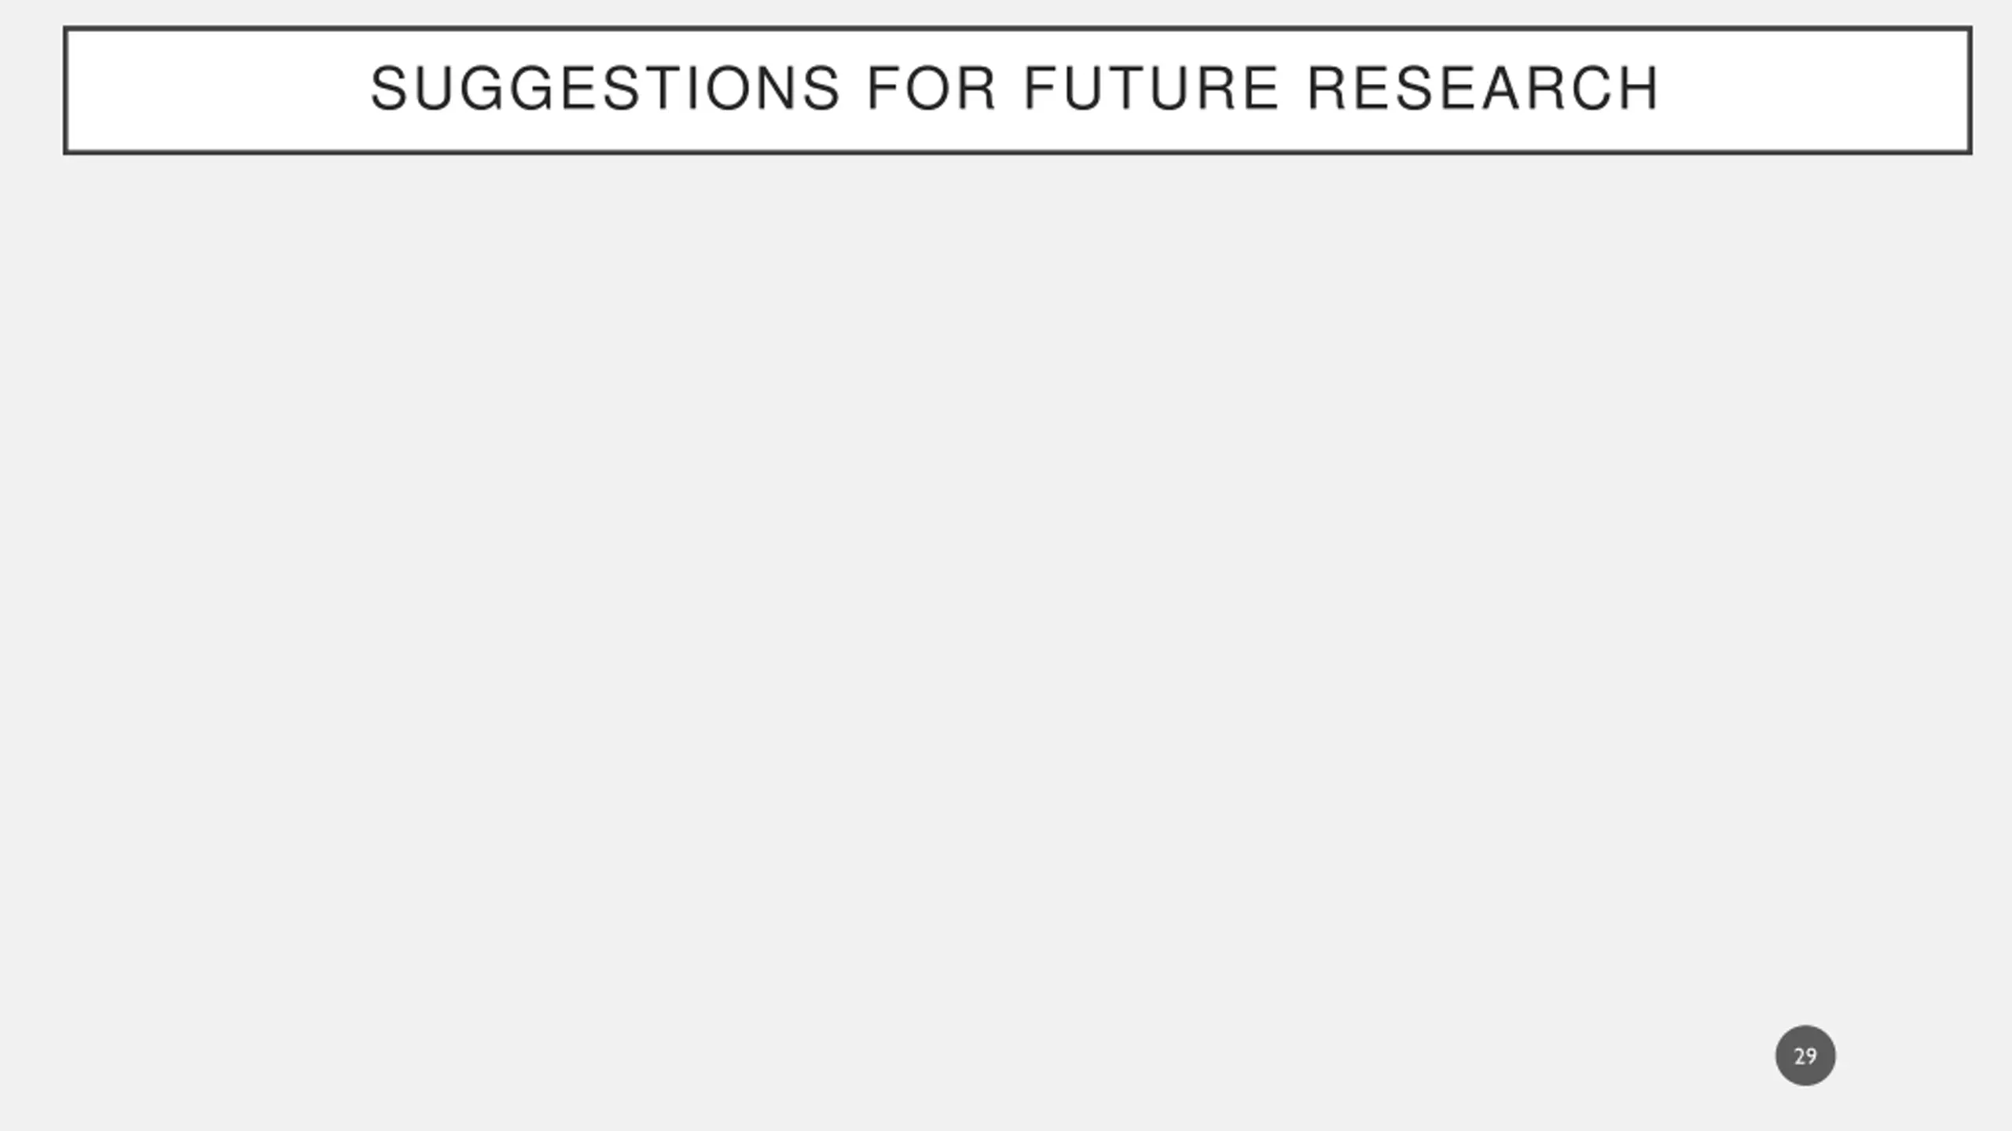Click the digit 2 inside the page badge
Image resolution: width=2012 pixels, height=1131 pixels.
coord(1799,1056)
